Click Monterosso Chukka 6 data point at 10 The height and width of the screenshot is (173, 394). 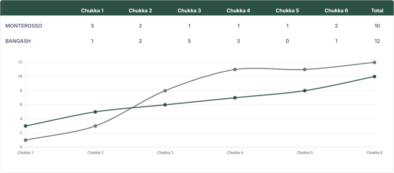click(x=374, y=77)
